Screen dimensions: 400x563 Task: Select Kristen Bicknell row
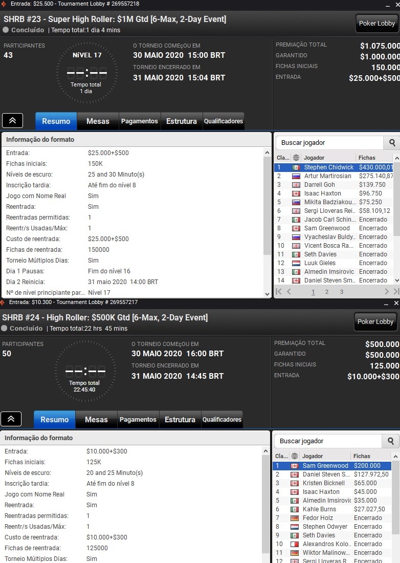coord(332,483)
